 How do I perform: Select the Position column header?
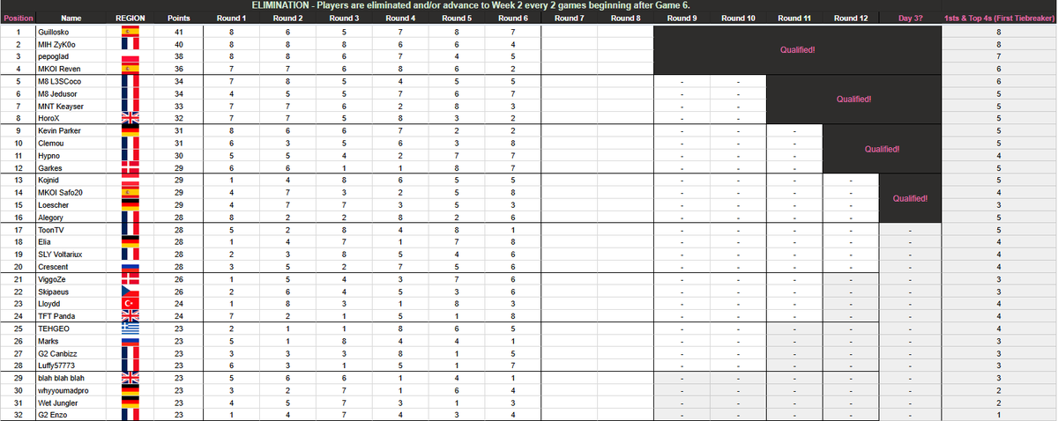point(17,18)
